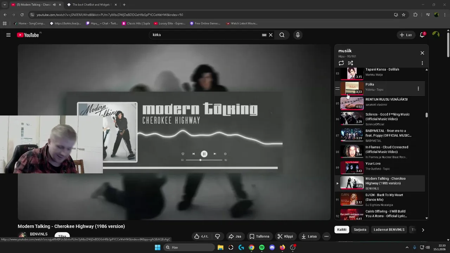
Task: Open Discord from the taskbar
Action: tap(272, 247)
